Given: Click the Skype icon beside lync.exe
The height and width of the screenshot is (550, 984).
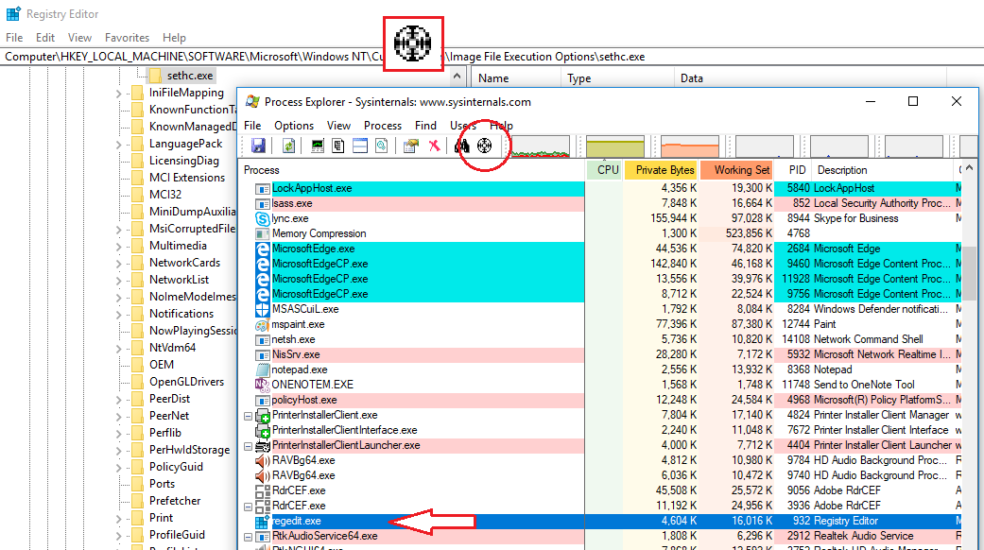Looking at the screenshot, I should pos(263,219).
